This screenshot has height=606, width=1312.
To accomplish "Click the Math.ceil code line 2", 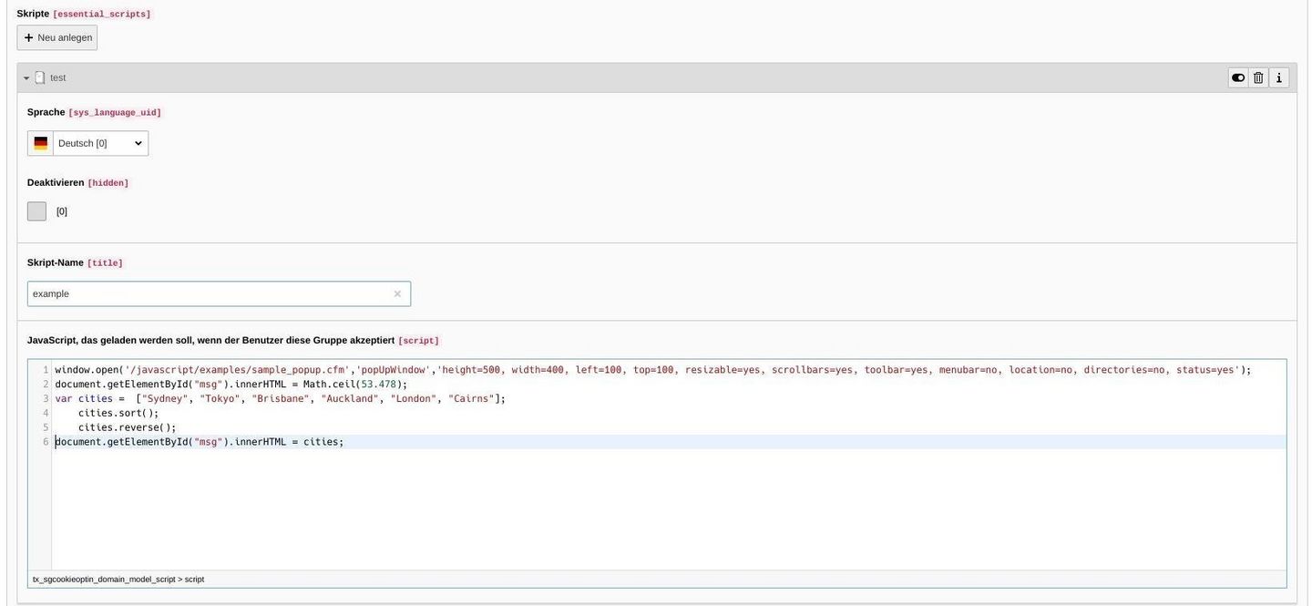I will tap(231, 384).
